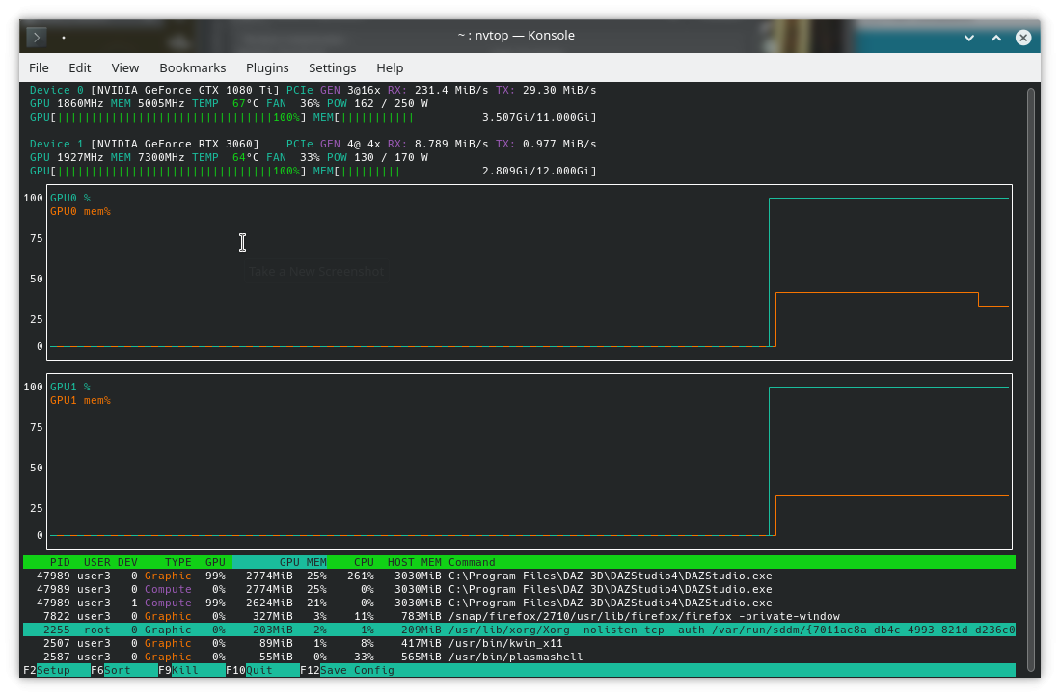This screenshot has width=1060, height=697.
Task: Open the File menu
Action: tap(39, 68)
